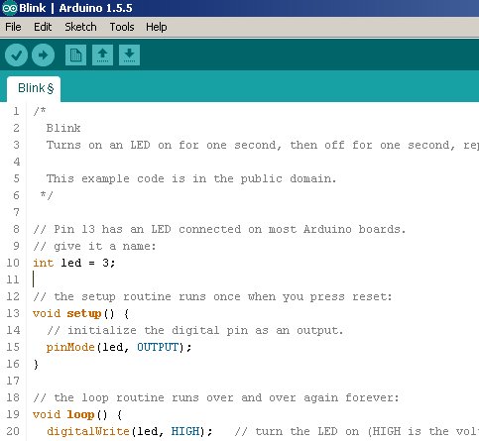Open the Sketch menu
This screenshot has width=479, height=441.
point(80,27)
